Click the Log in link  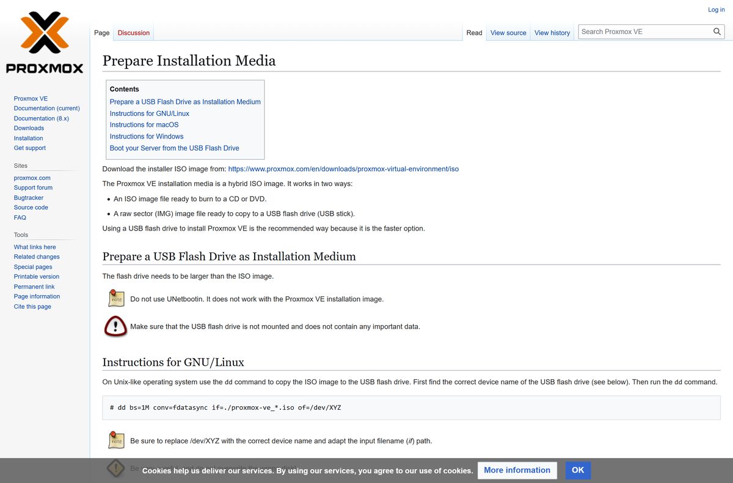pos(717,10)
